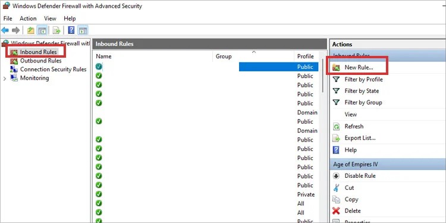
Task: Collapse the Age of Empires IV actions section
Action: 388,164
